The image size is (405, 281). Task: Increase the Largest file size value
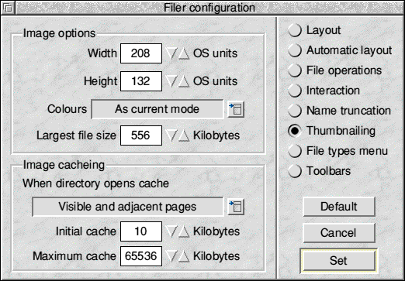[184, 135]
